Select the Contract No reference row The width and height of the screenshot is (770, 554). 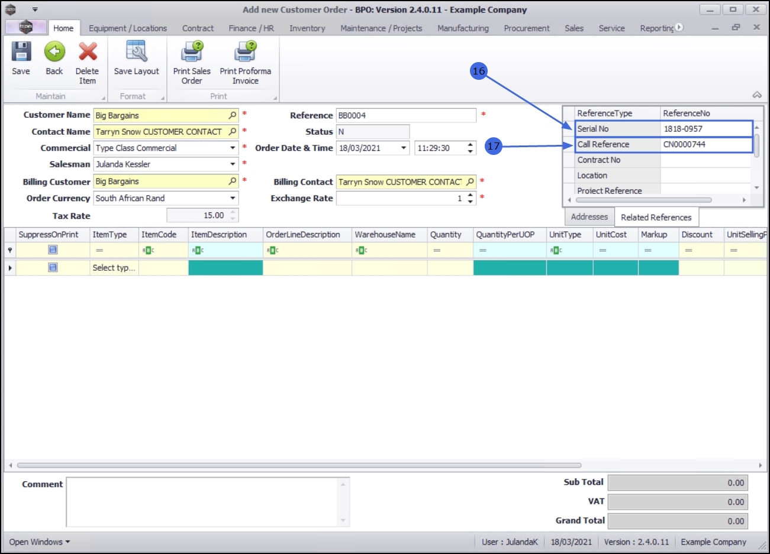[x=663, y=160]
